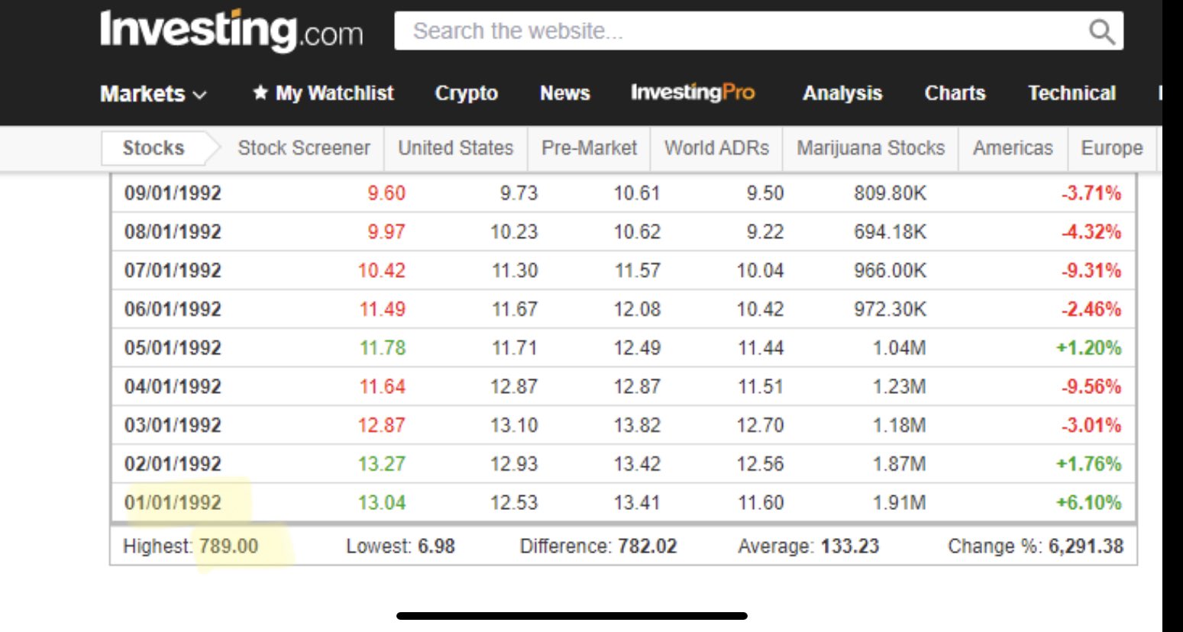Viewport: 1183px width, 632px height.
Task: Select the Americas tab
Action: pos(1013,148)
